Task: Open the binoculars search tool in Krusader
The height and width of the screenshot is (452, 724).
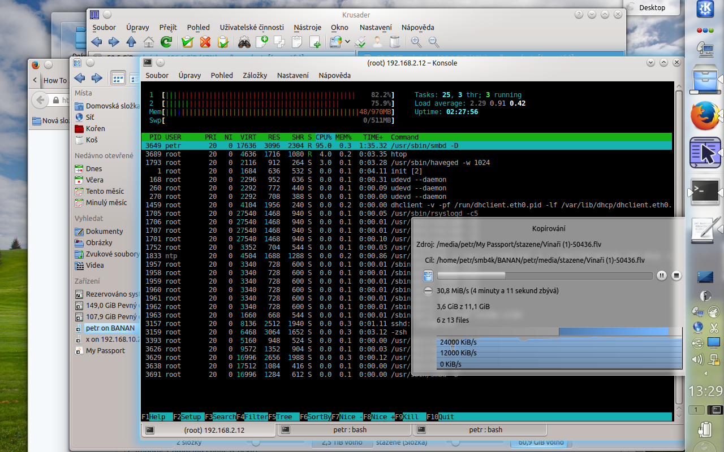Action: 244,41
